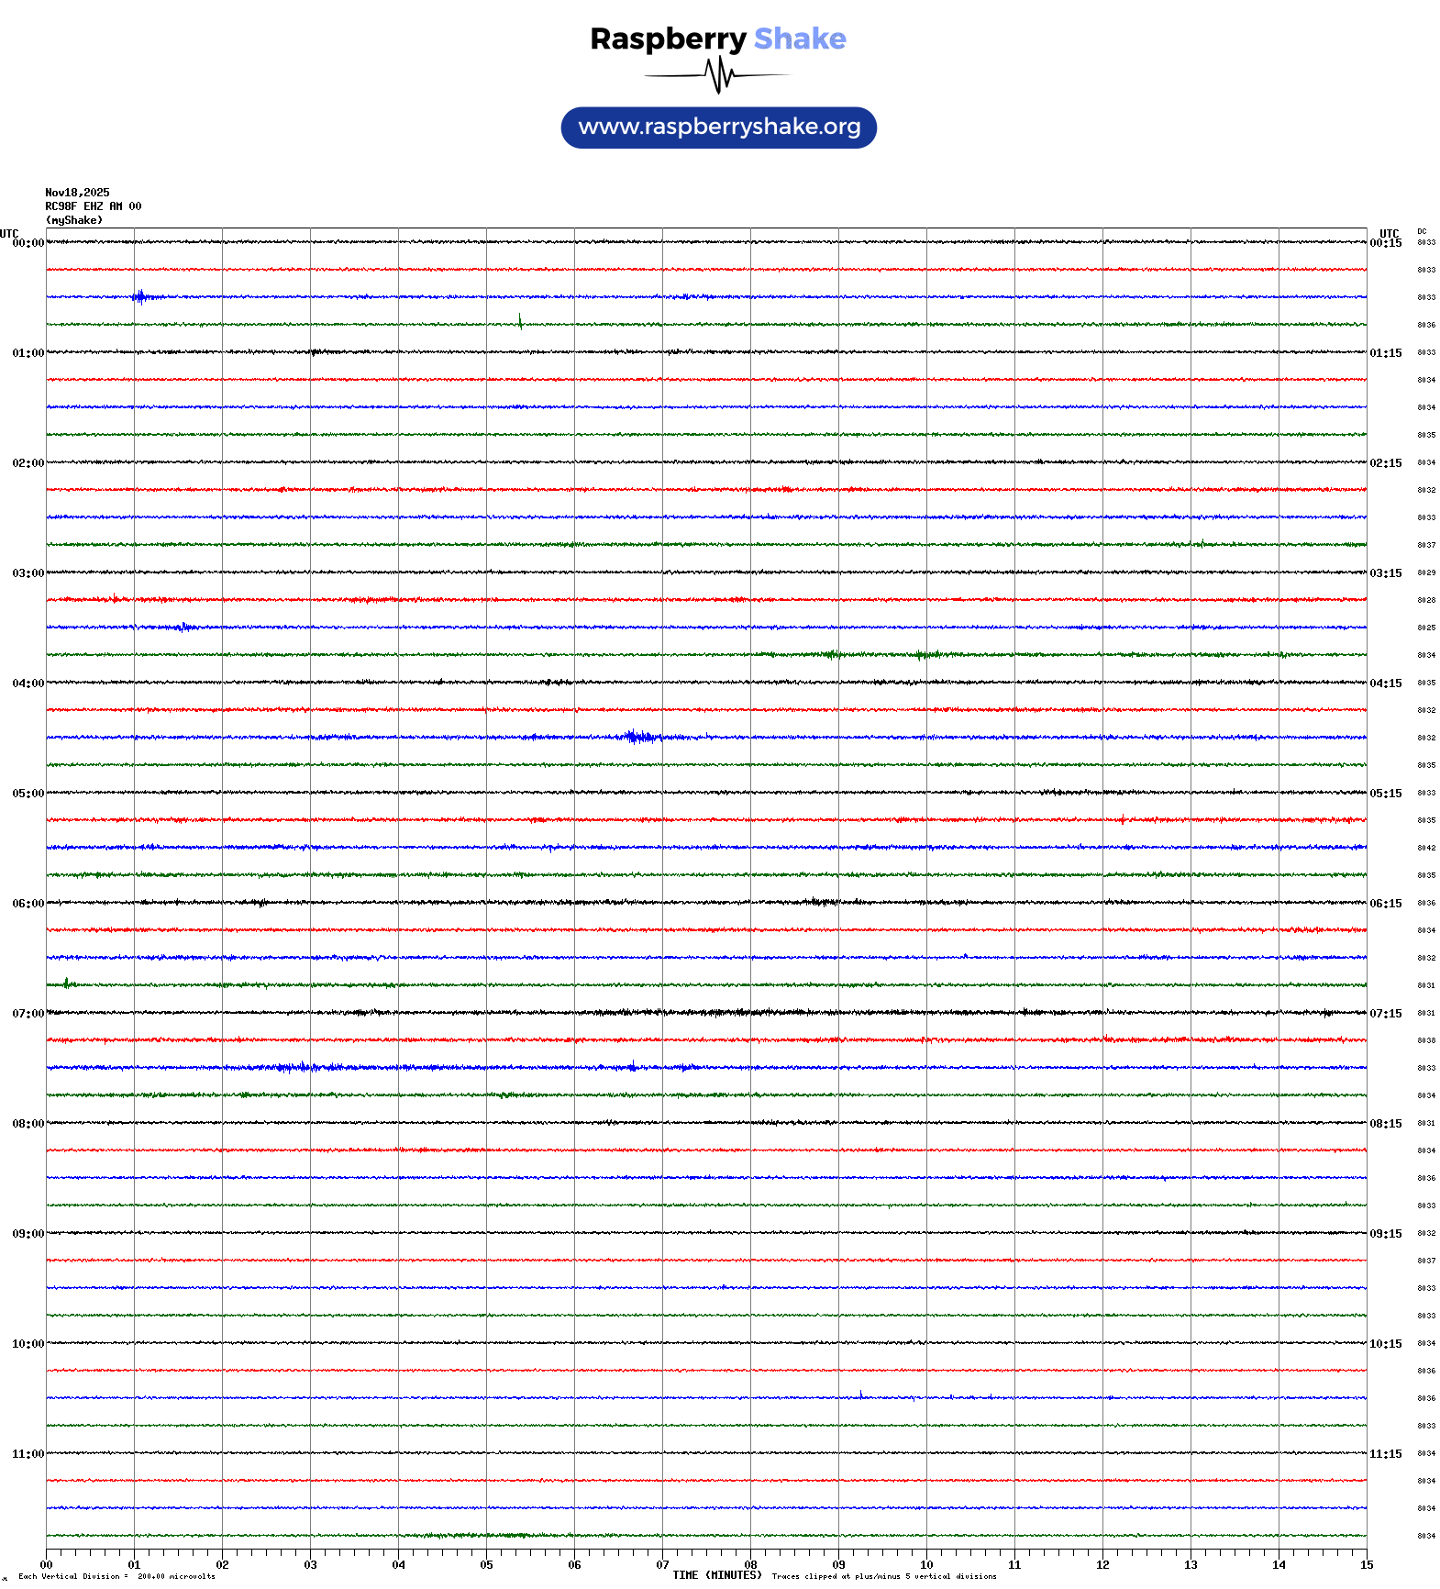
Task: Click the green spike in the 00:45 trace
Action: click(520, 321)
